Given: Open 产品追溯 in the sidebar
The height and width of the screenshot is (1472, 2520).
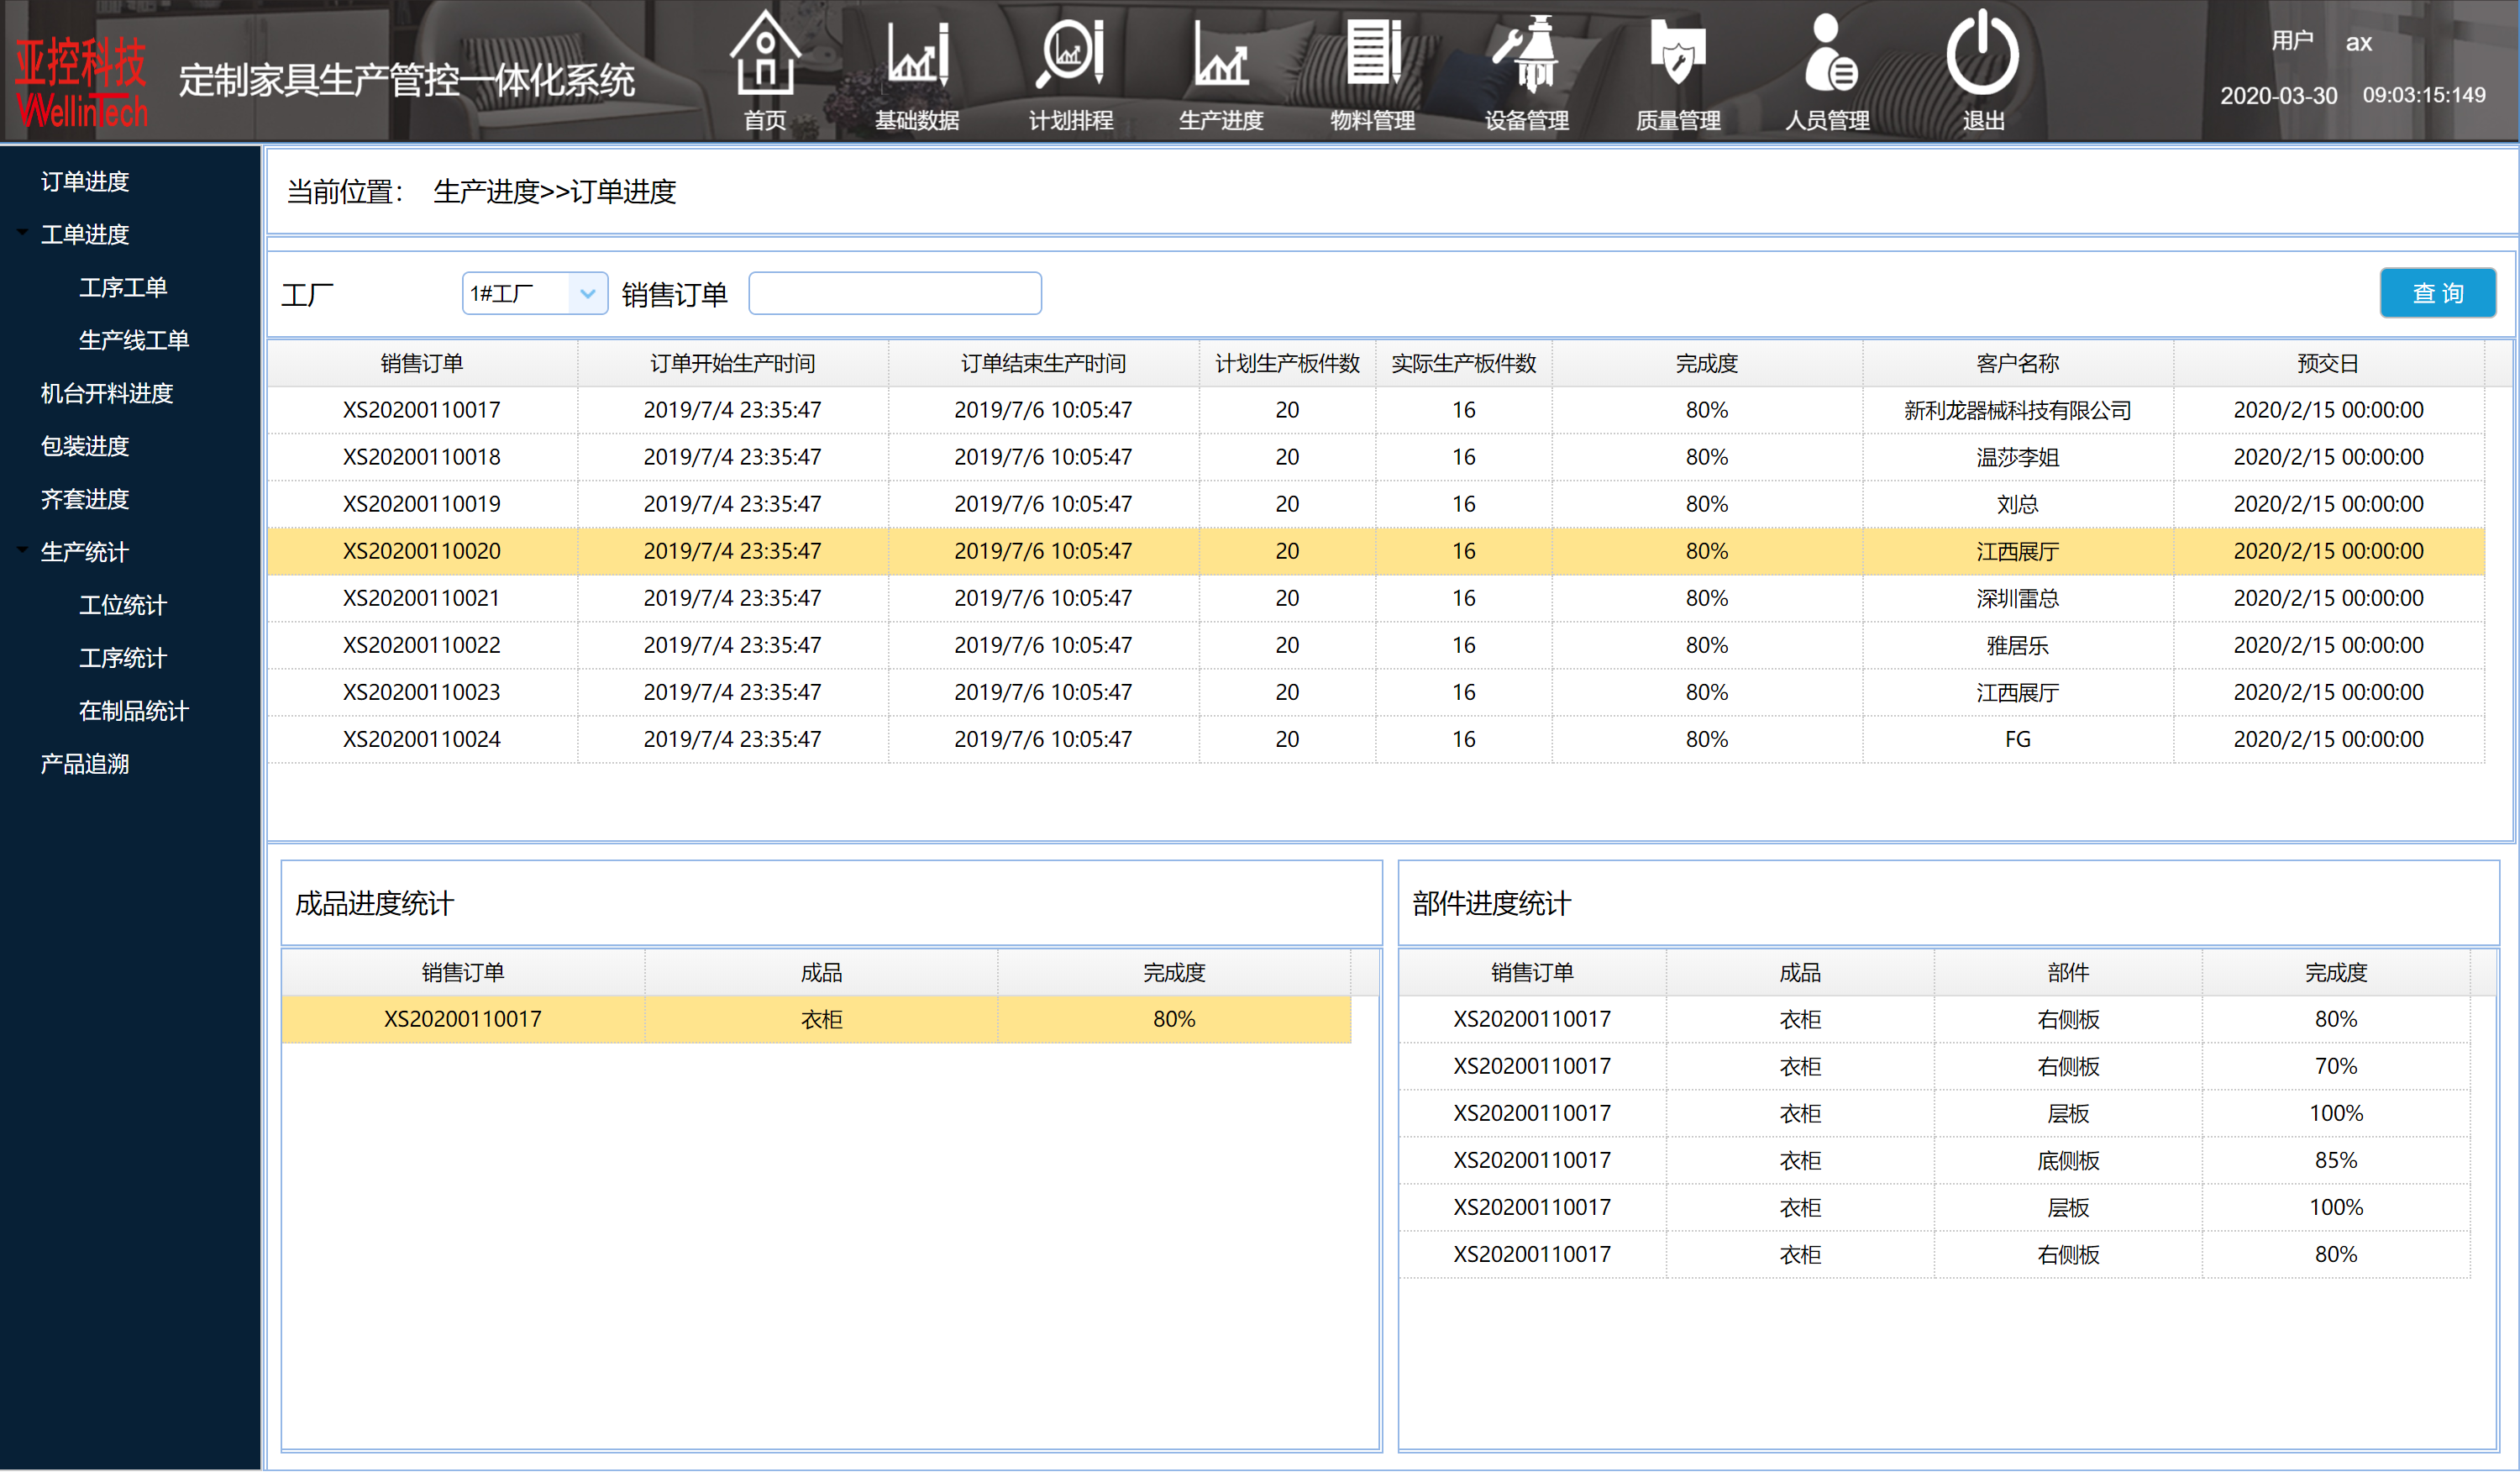Looking at the screenshot, I should coord(85,764).
